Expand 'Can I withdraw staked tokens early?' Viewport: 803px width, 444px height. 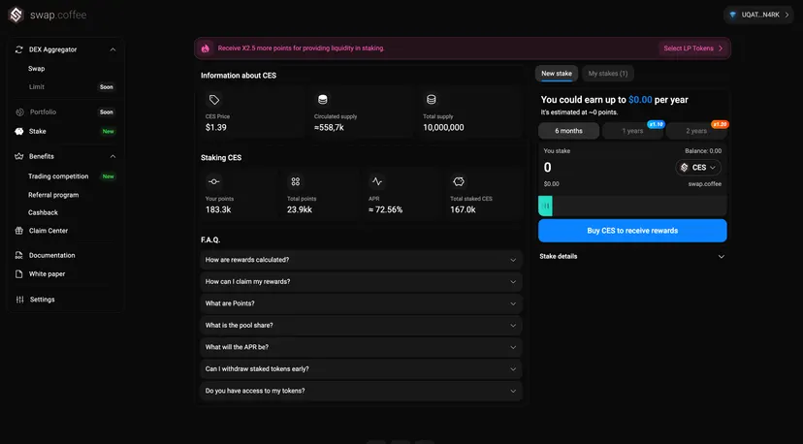(361, 369)
